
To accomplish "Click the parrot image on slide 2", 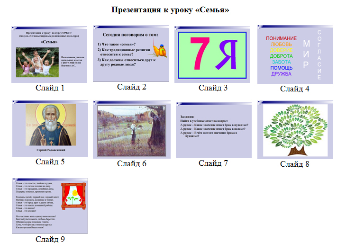I will [x=159, y=49].
